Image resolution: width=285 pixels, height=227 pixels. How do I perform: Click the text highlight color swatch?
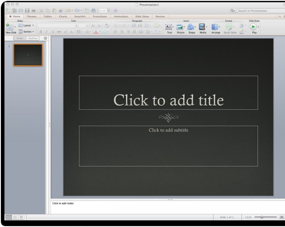[105, 32]
